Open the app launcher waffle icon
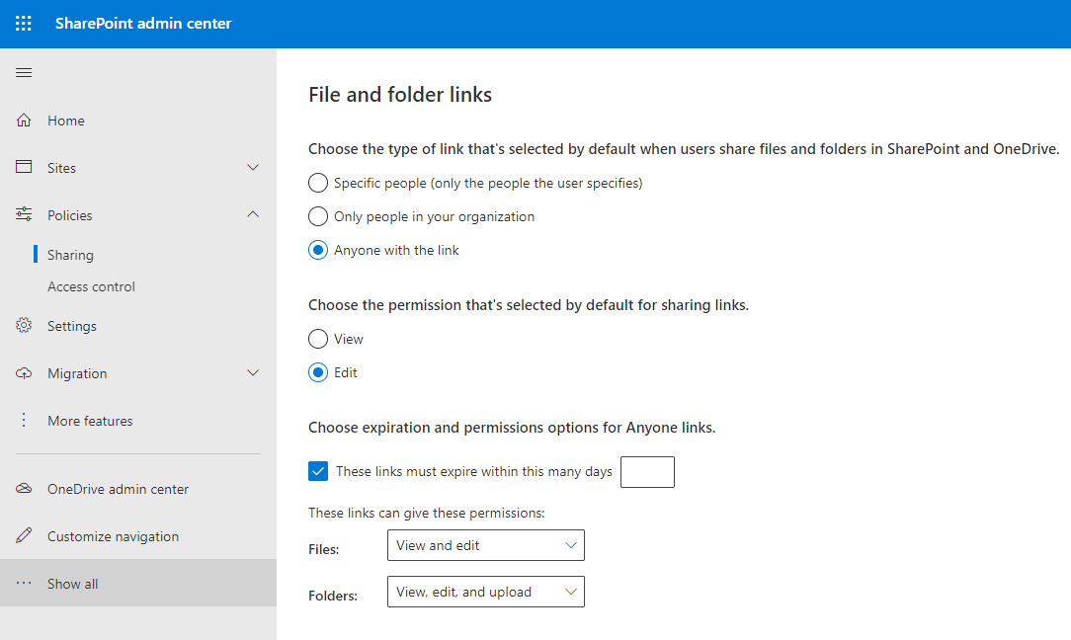The image size is (1071, 640). click(24, 24)
